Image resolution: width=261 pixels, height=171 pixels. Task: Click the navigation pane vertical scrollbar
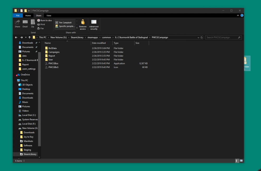[39, 99]
